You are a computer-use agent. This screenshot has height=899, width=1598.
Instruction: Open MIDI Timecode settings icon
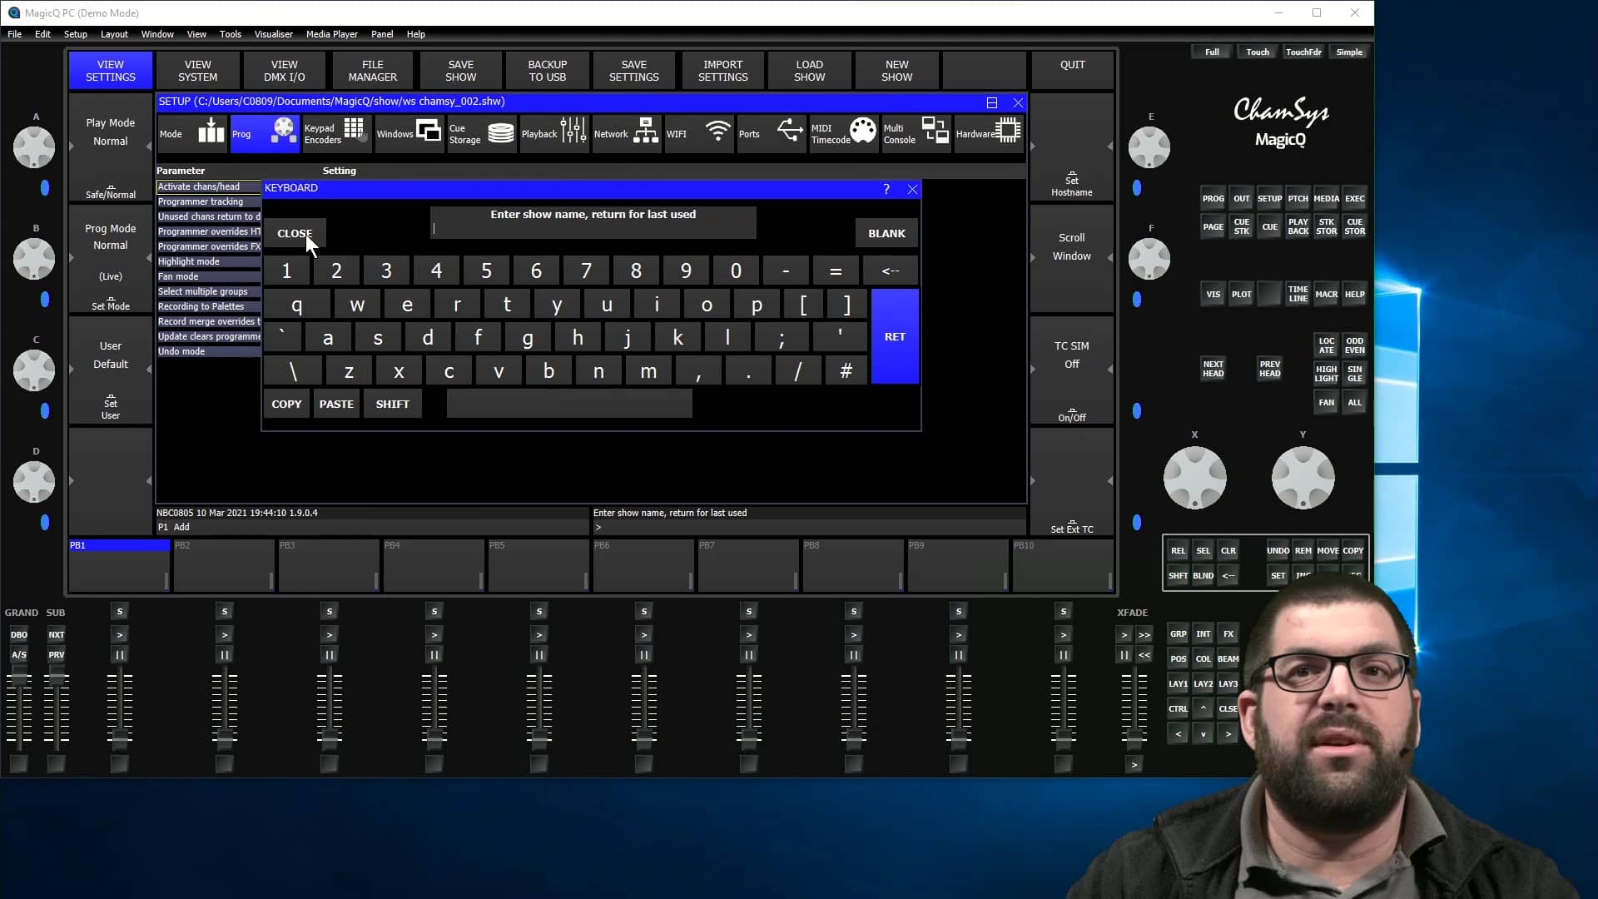point(862,132)
